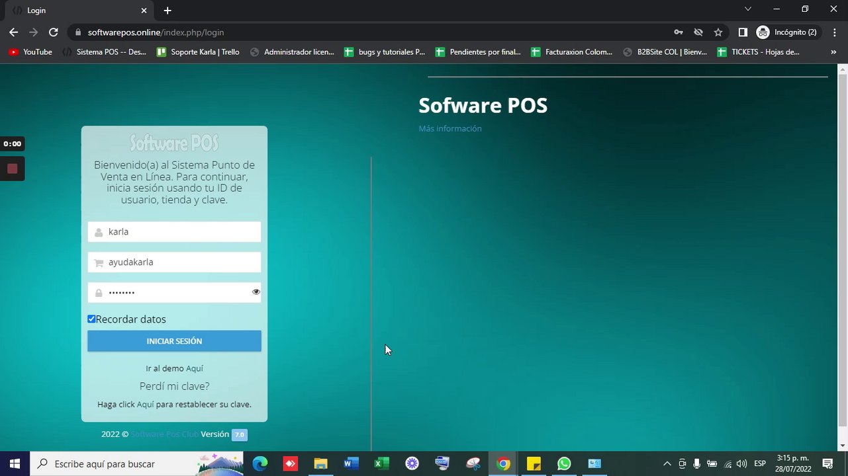Stop the screen recording with red square

coord(12,169)
